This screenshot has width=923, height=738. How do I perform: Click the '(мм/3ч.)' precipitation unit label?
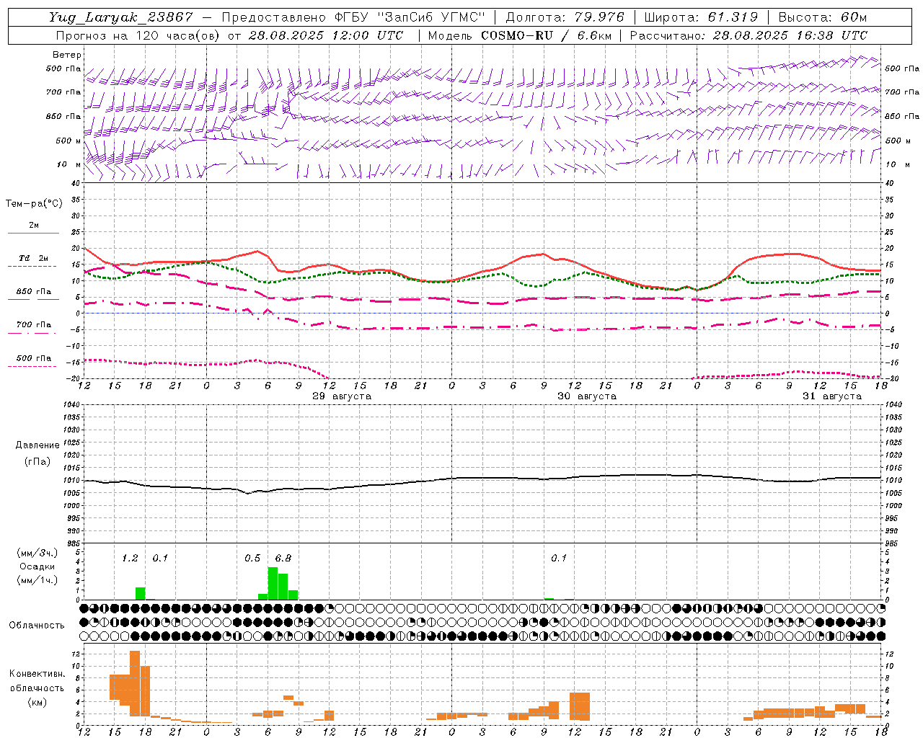[x=37, y=553]
